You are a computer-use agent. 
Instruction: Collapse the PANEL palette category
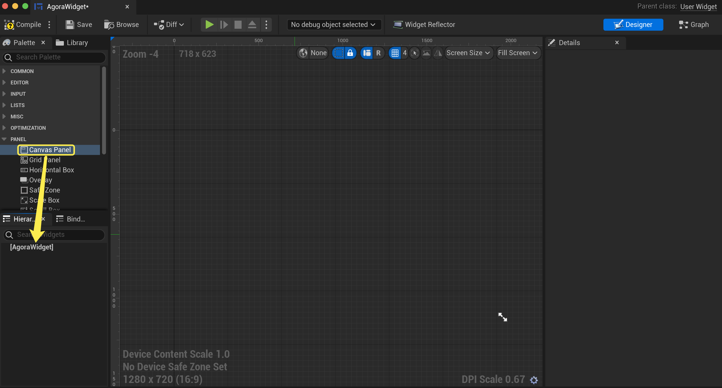click(x=4, y=139)
